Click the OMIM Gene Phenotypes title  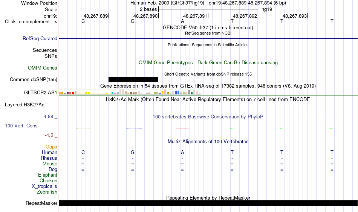(208, 63)
